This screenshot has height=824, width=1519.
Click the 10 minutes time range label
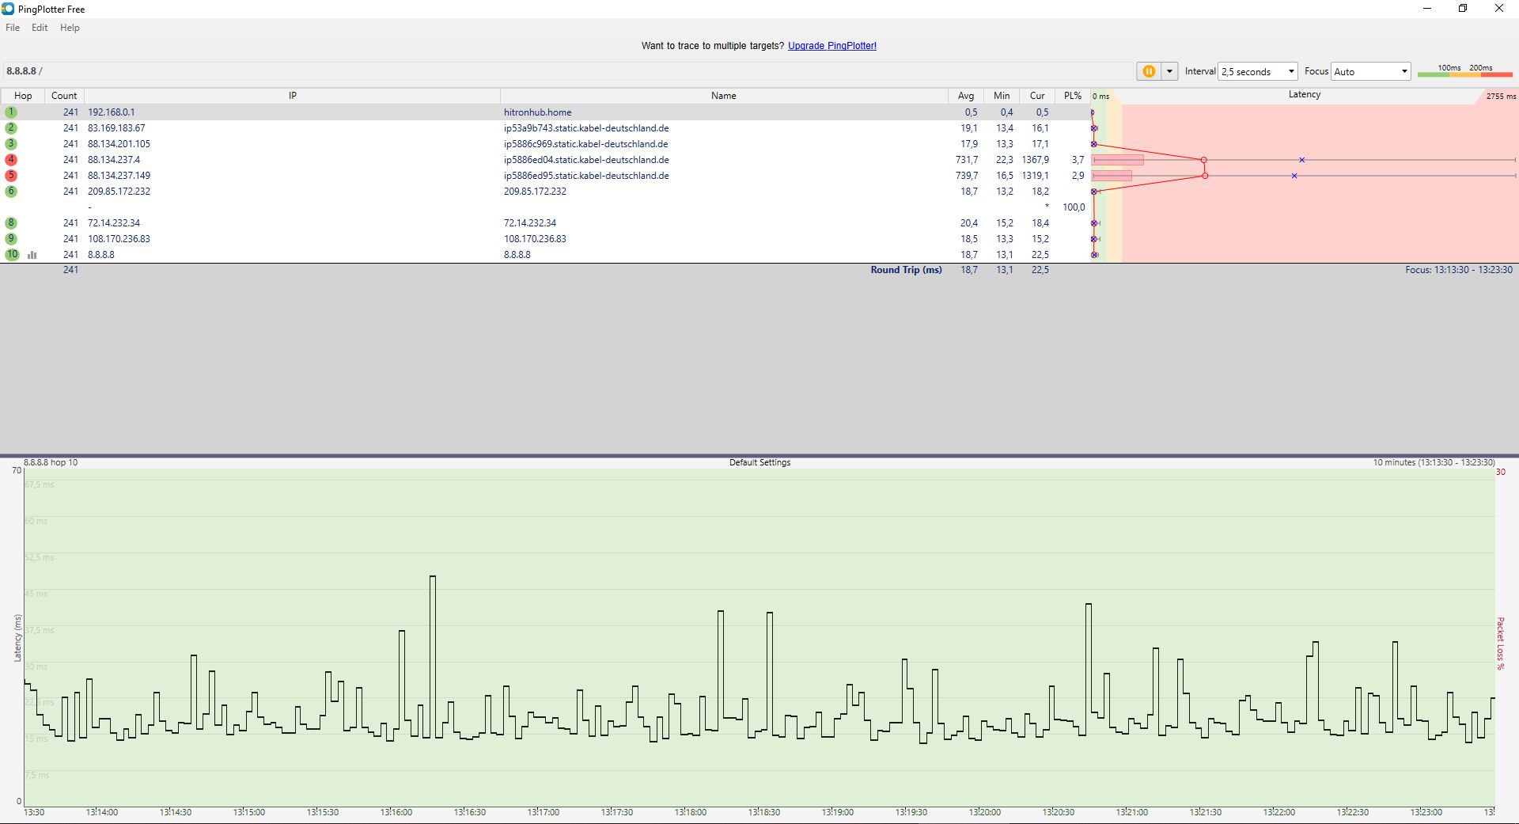1434,462
